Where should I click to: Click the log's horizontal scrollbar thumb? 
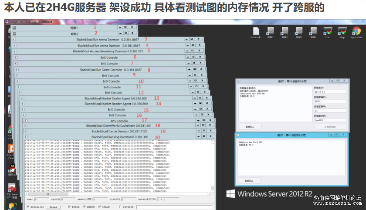click(48, 194)
